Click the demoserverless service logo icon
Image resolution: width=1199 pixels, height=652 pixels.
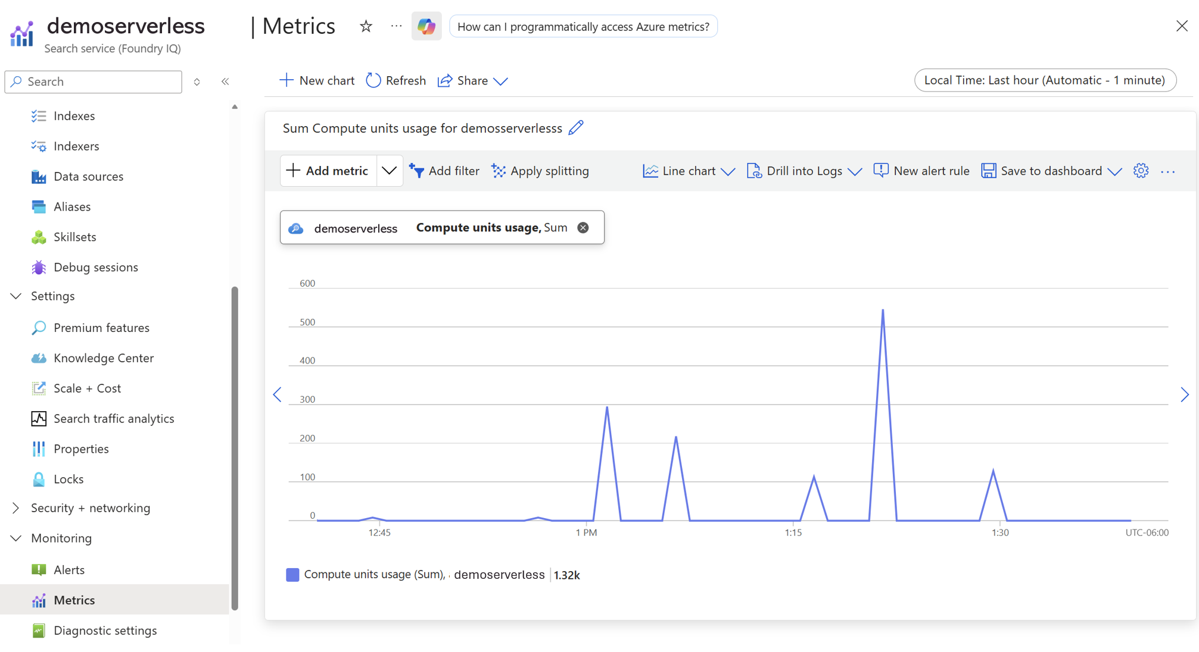tap(22, 34)
